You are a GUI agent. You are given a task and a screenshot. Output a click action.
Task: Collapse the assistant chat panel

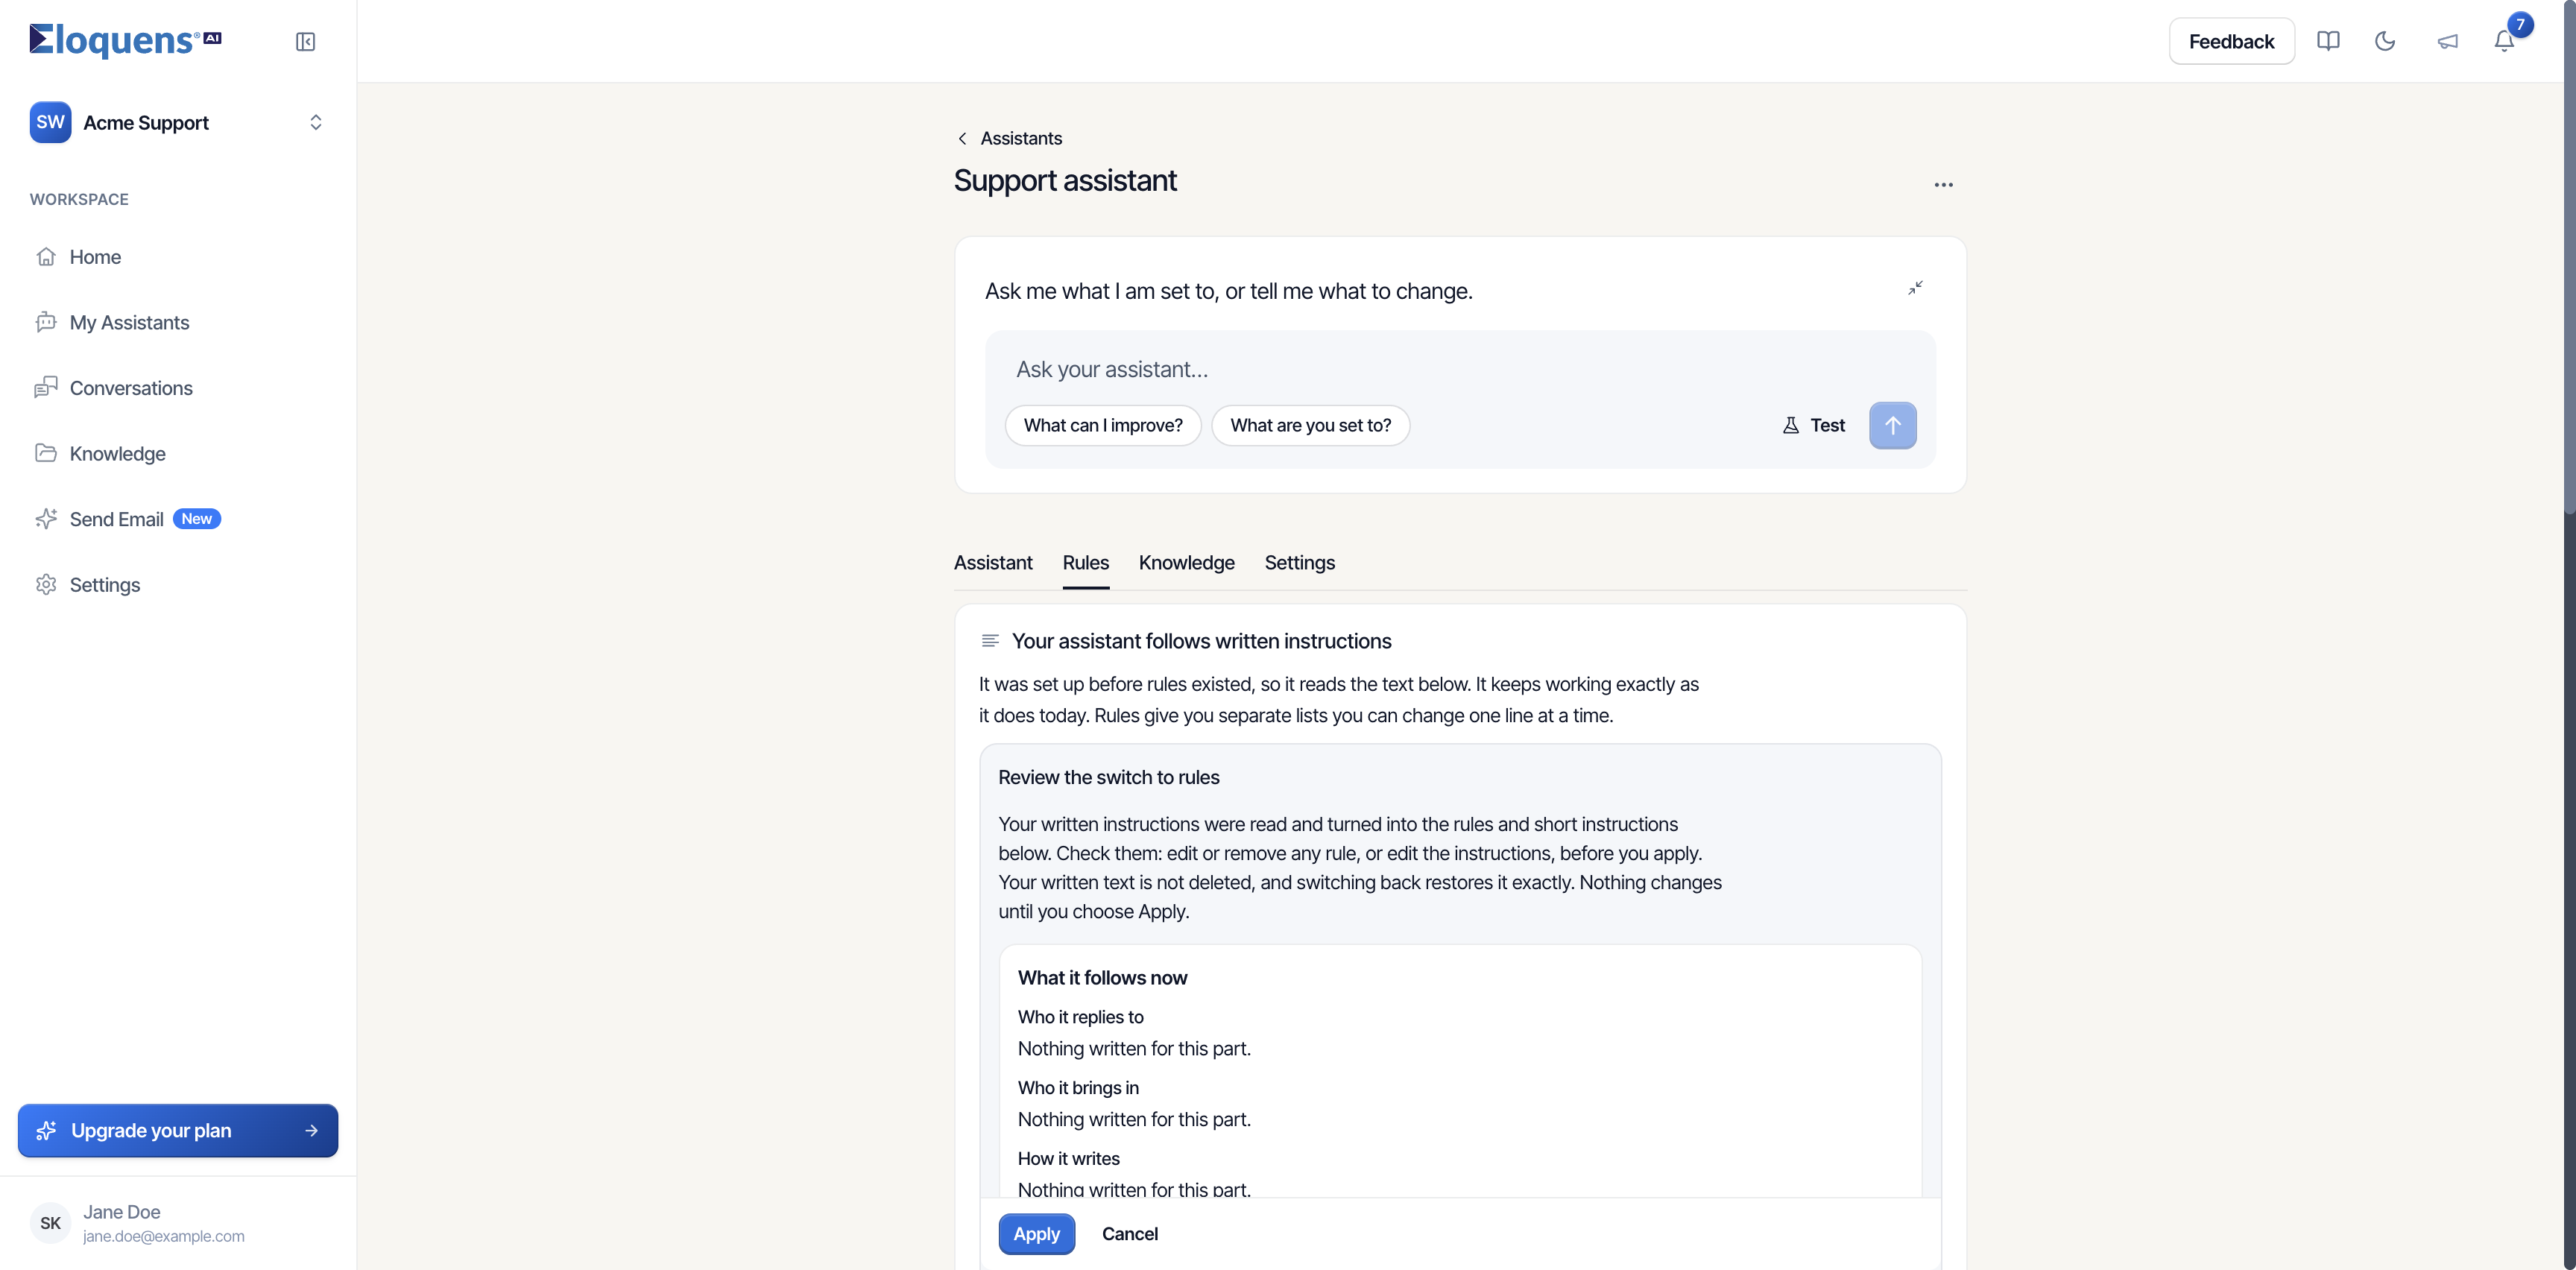[1915, 288]
